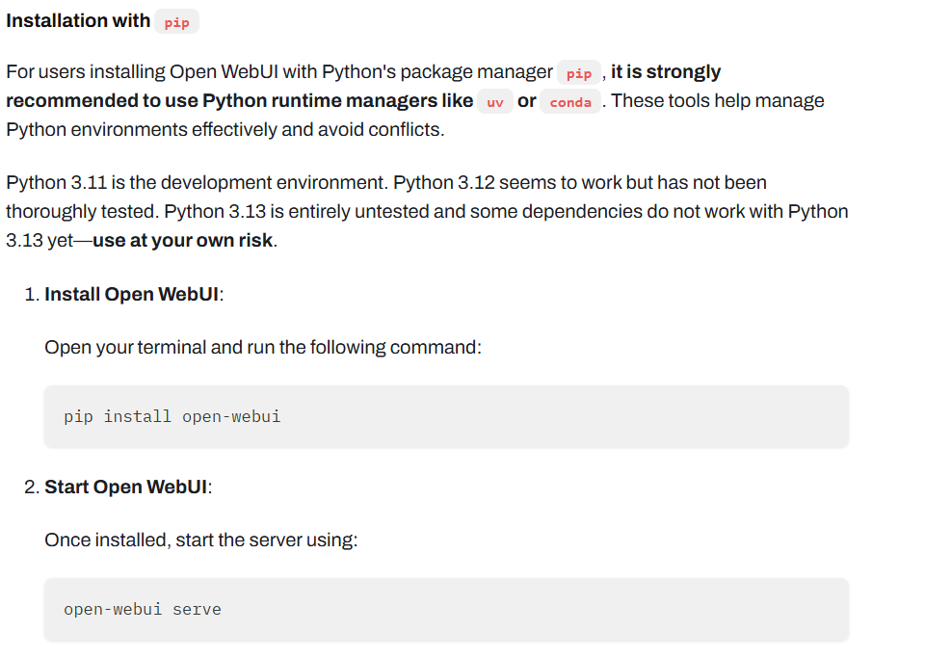Image resolution: width=925 pixels, height=659 pixels.
Task: Click 'Open your terminal and run the following command' line
Action: [x=263, y=347]
